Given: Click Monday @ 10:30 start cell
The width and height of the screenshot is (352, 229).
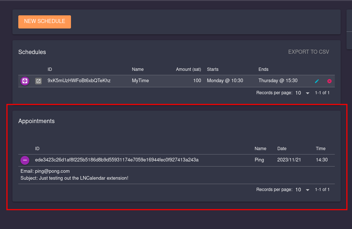Looking at the screenshot, I should click(x=225, y=81).
